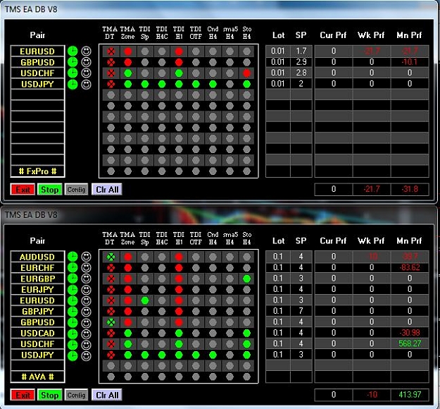The height and width of the screenshot is (409, 440).
Task: Select the EURUSD pair in FxPro panel
Action: pos(37,51)
